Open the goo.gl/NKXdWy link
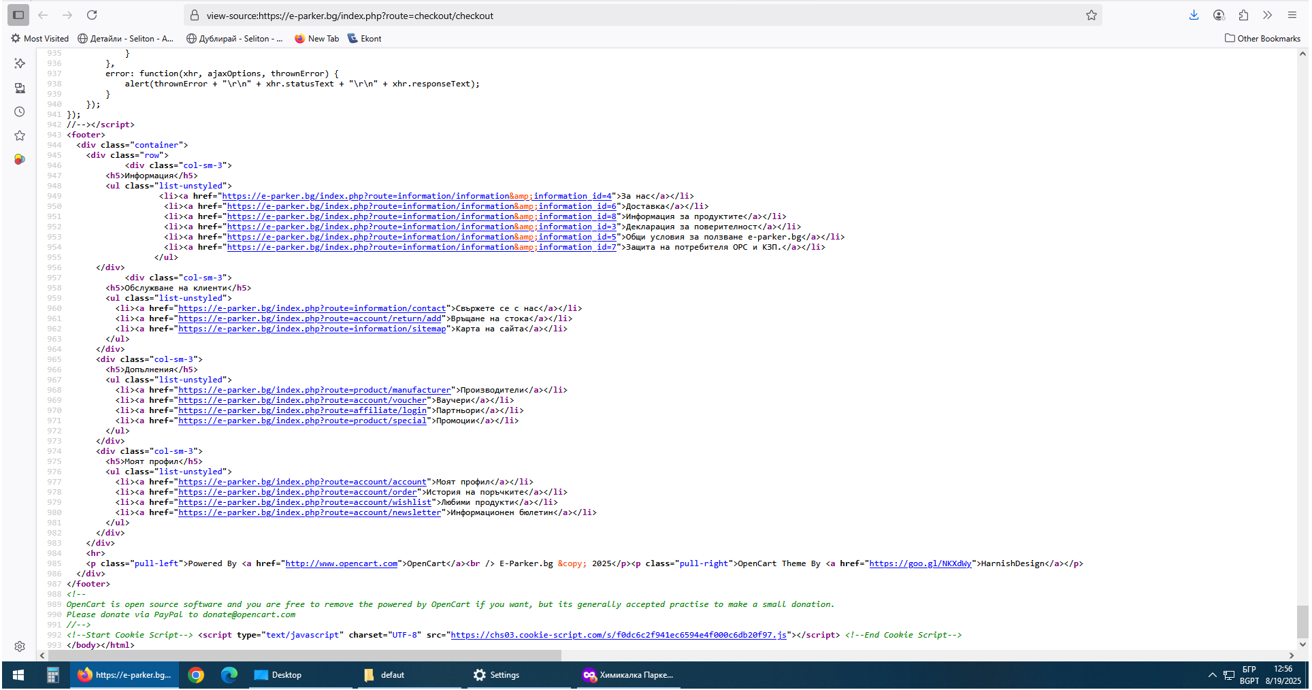The width and height of the screenshot is (1312, 690). point(920,563)
